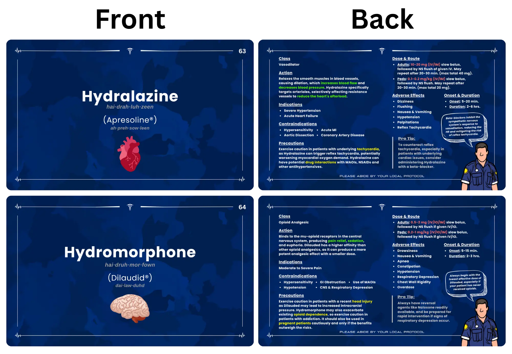Click page number 63

pyautogui.click(x=242, y=51)
